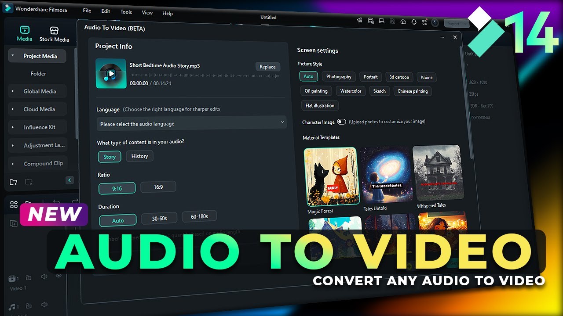Expand the Compound Clip section
This screenshot has height=316, width=563.
(x=13, y=164)
